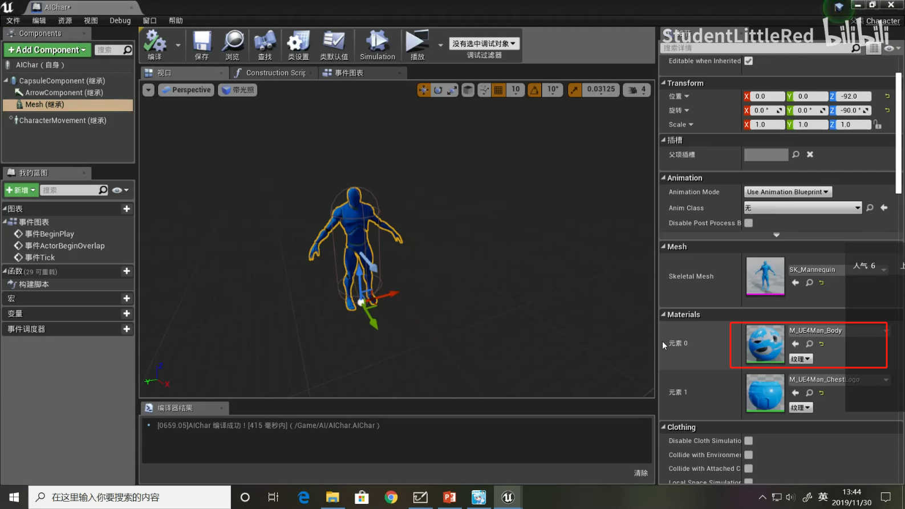Add new function with plus button

click(x=127, y=271)
